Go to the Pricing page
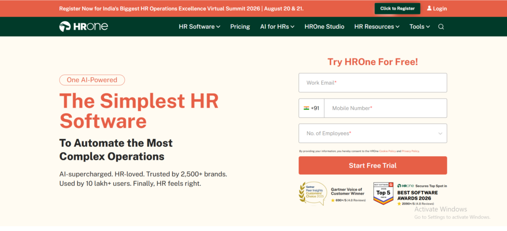 pos(240,27)
